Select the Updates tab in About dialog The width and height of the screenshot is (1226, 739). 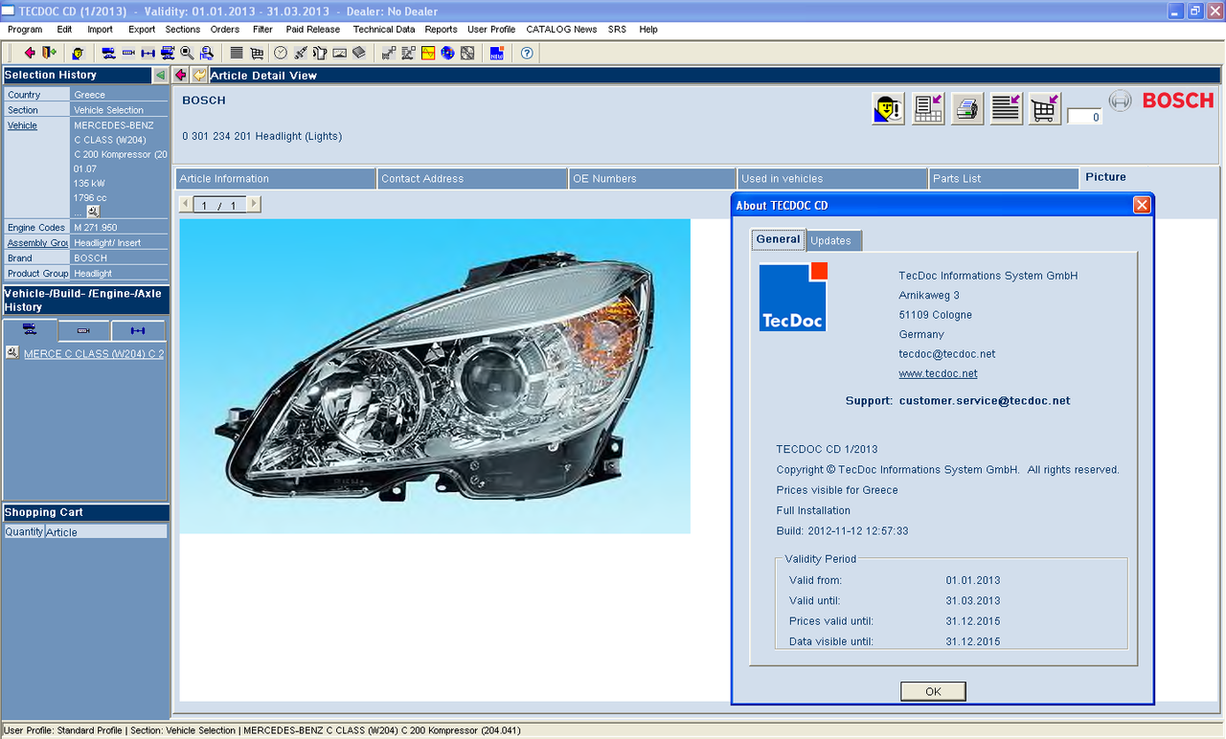point(833,240)
